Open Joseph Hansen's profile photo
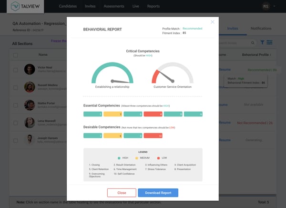Screen dimensions: 286x208 click(x=30, y=140)
